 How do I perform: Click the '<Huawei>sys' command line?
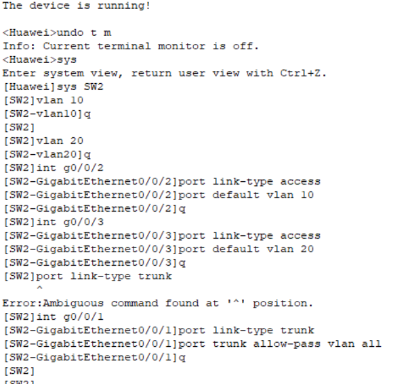click(x=40, y=60)
